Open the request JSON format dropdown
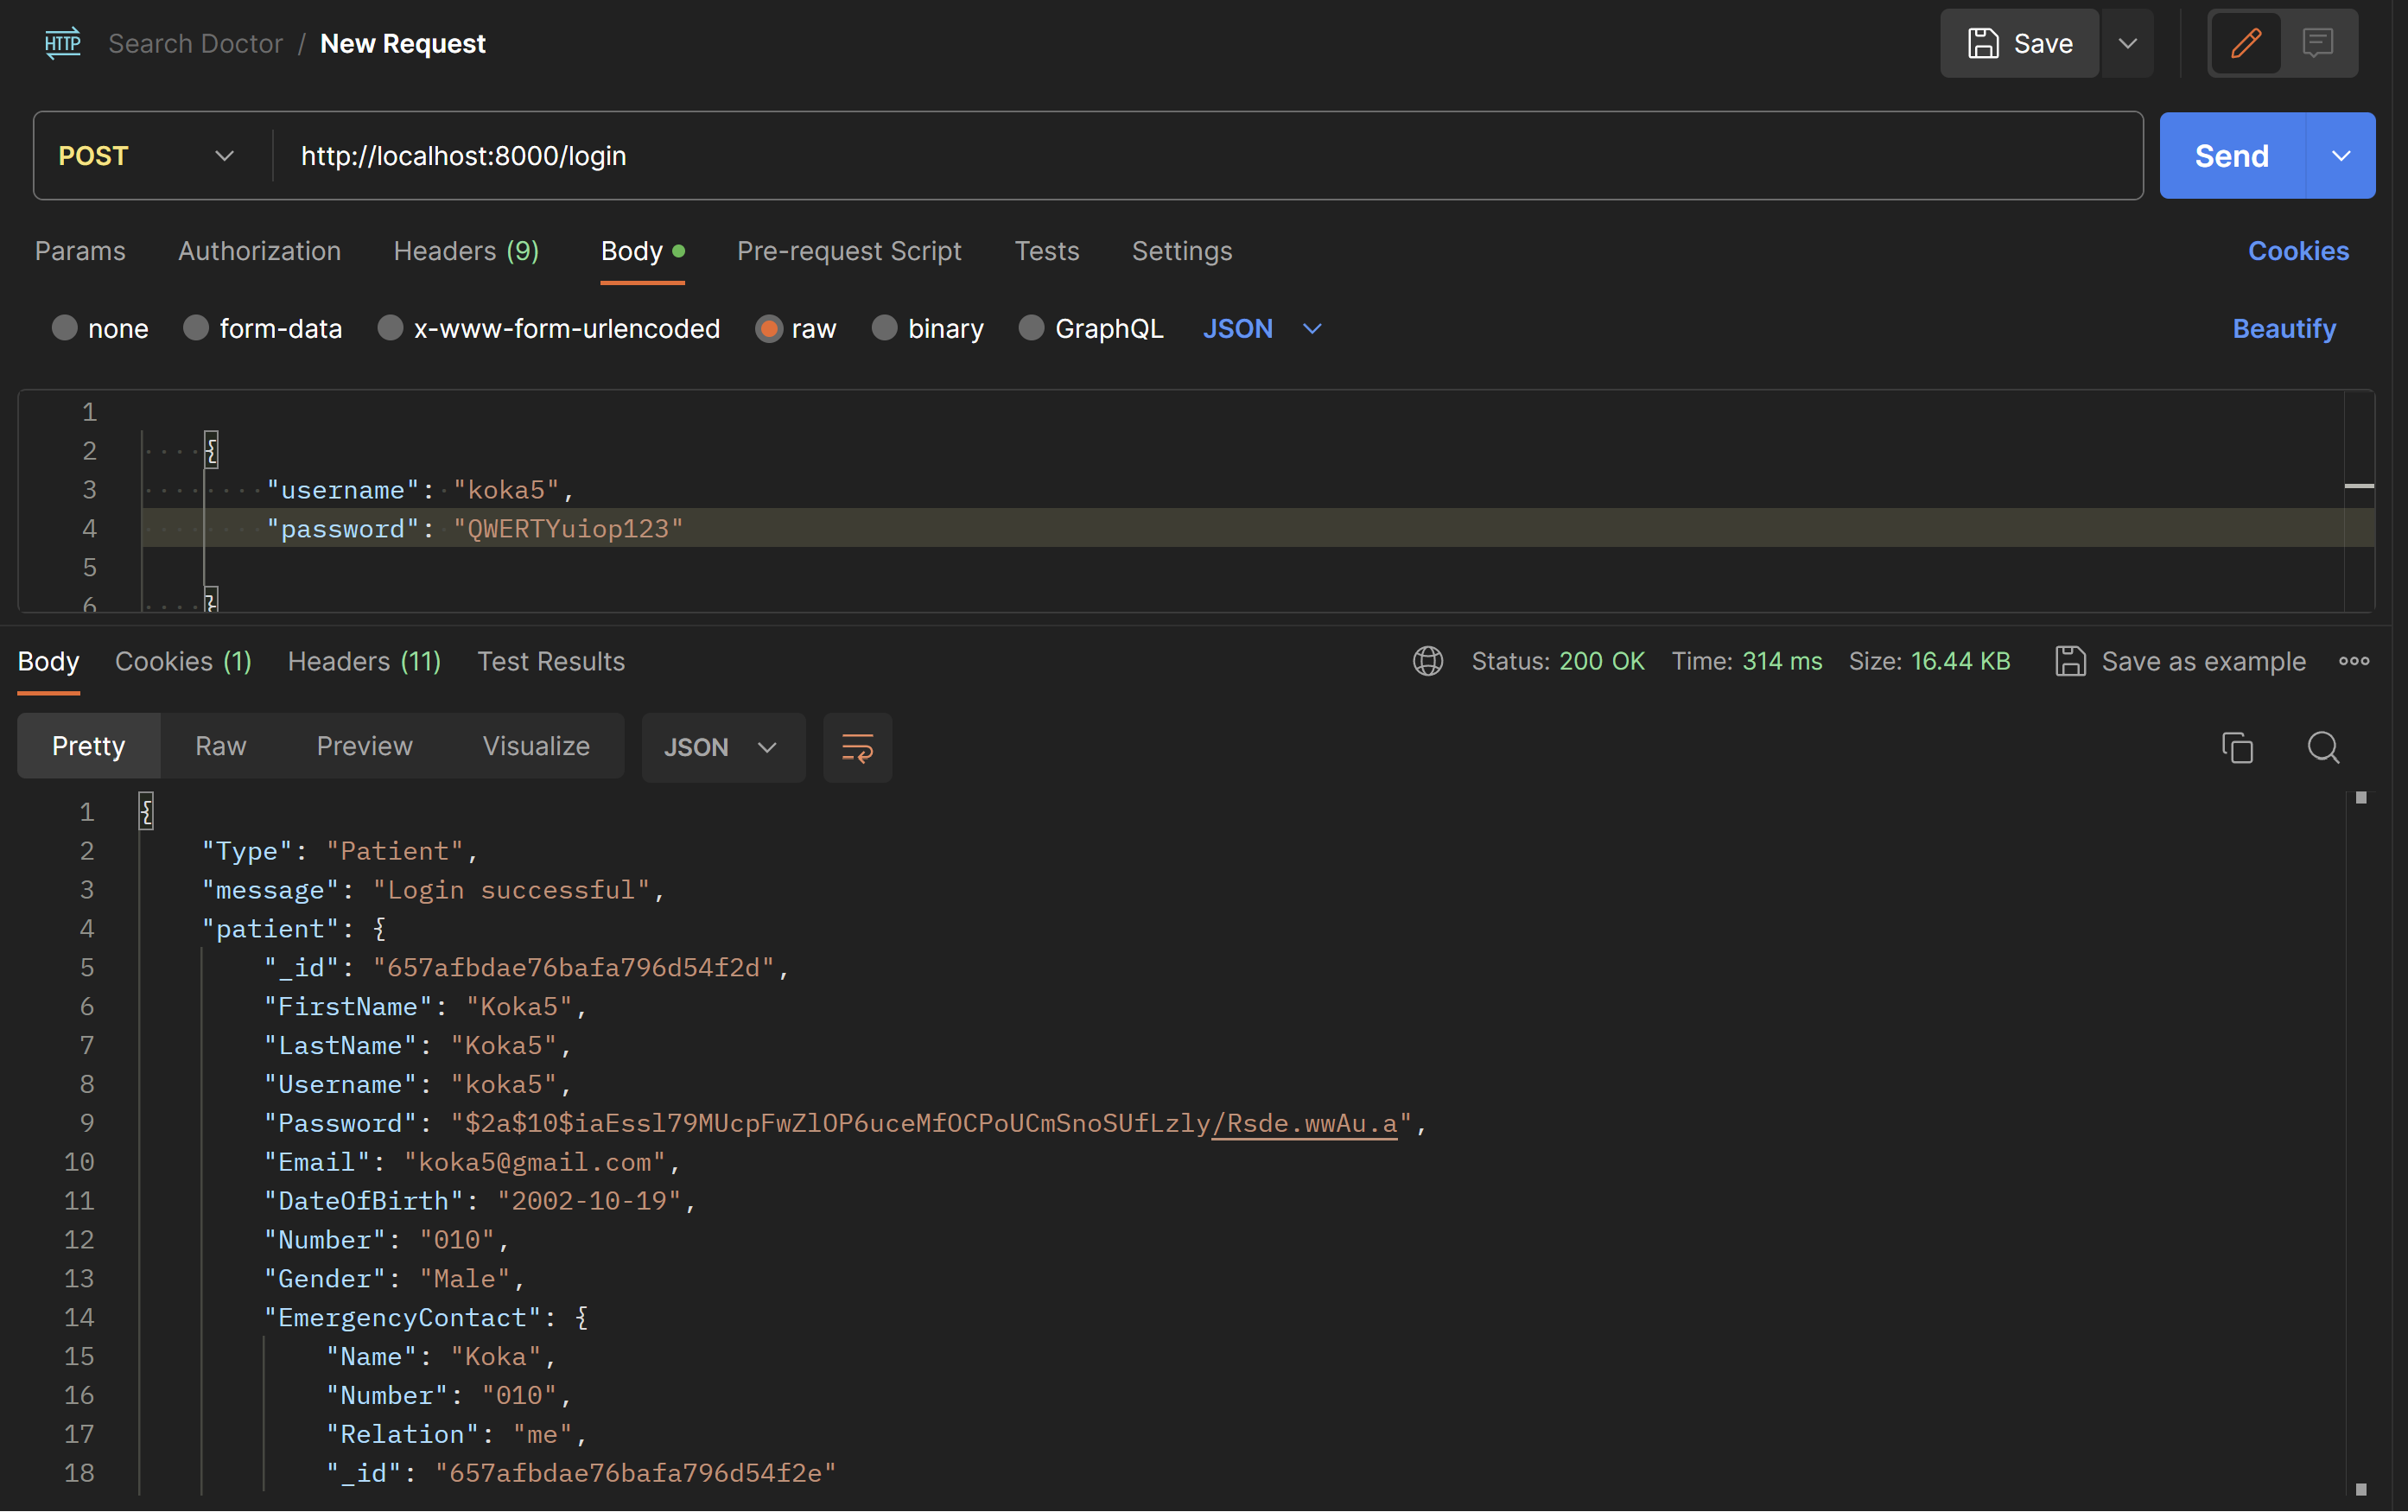The image size is (2408, 1512). [1262, 328]
